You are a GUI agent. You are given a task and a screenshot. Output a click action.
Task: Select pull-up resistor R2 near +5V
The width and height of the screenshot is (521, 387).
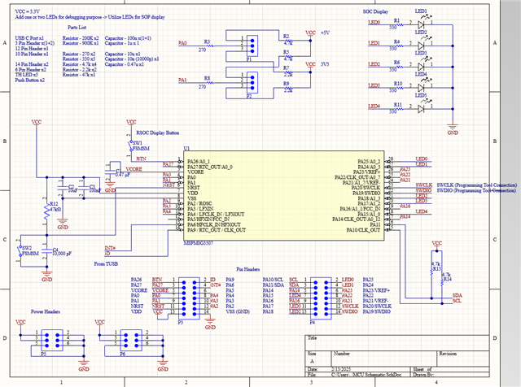(x=288, y=41)
